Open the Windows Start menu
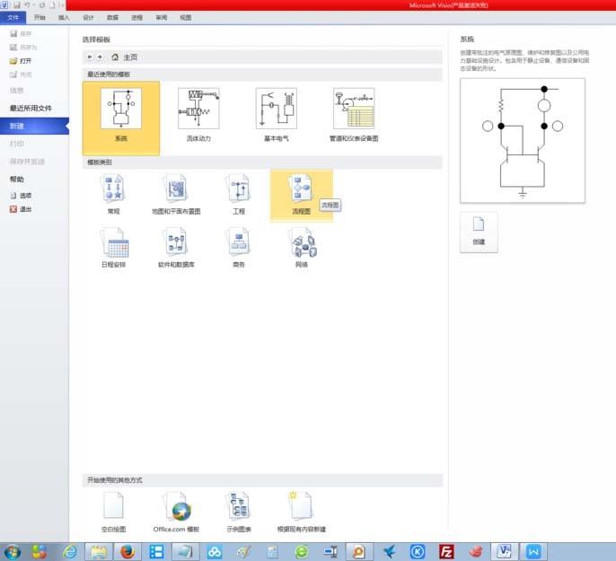The image size is (616, 561). click(13, 552)
